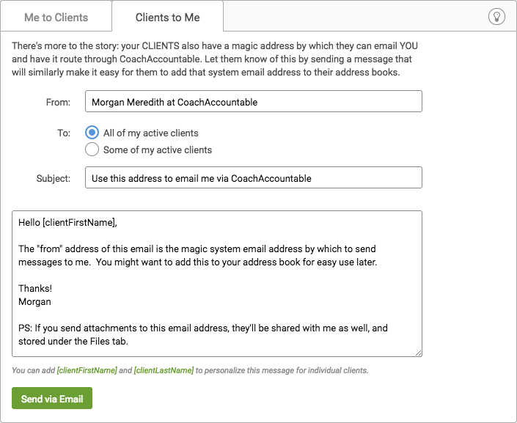Select the All of my active clients radio button
Screen dimensions: 517x423
point(92,133)
